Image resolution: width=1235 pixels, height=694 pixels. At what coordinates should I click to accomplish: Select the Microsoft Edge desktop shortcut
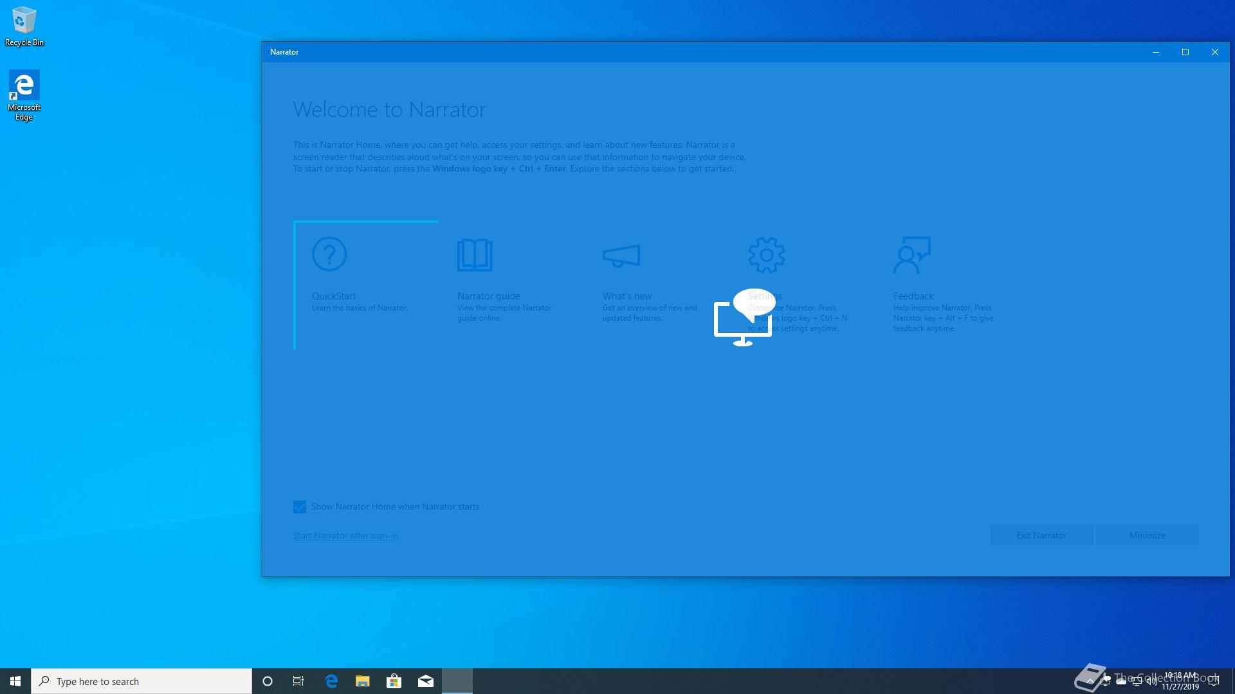24,95
